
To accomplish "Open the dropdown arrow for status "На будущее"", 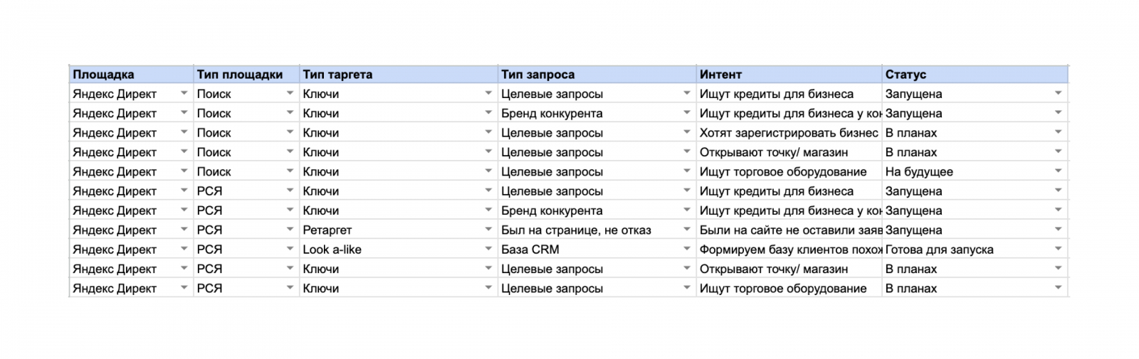I will point(1058,171).
